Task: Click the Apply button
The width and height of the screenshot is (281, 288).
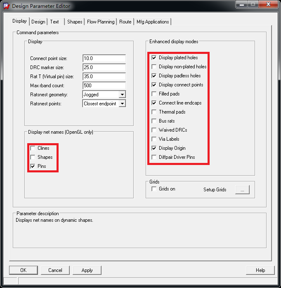Action: pyautogui.click(x=87, y=270)
